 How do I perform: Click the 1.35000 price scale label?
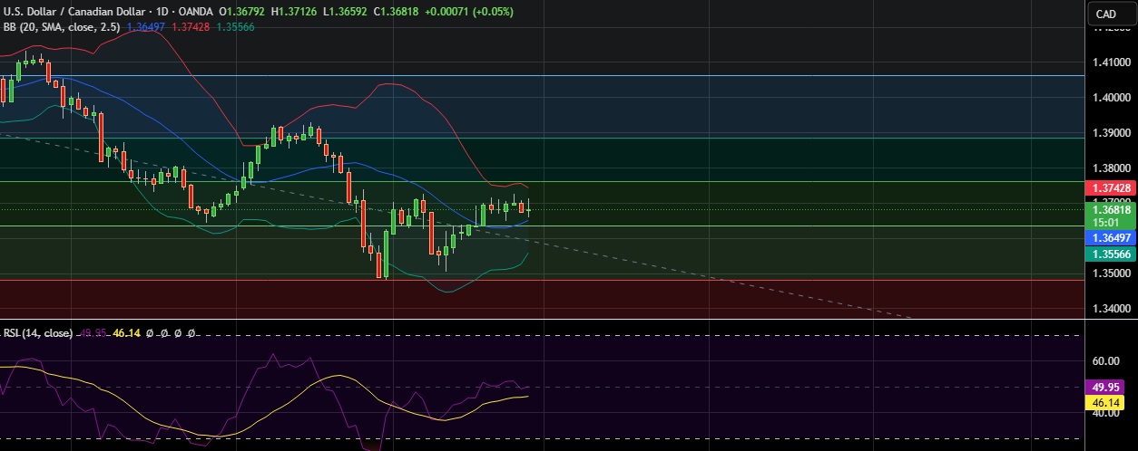coord(1110,274)
